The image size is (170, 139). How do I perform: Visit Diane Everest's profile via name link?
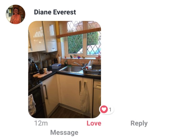pyautogui.click(x=55, y=12)
